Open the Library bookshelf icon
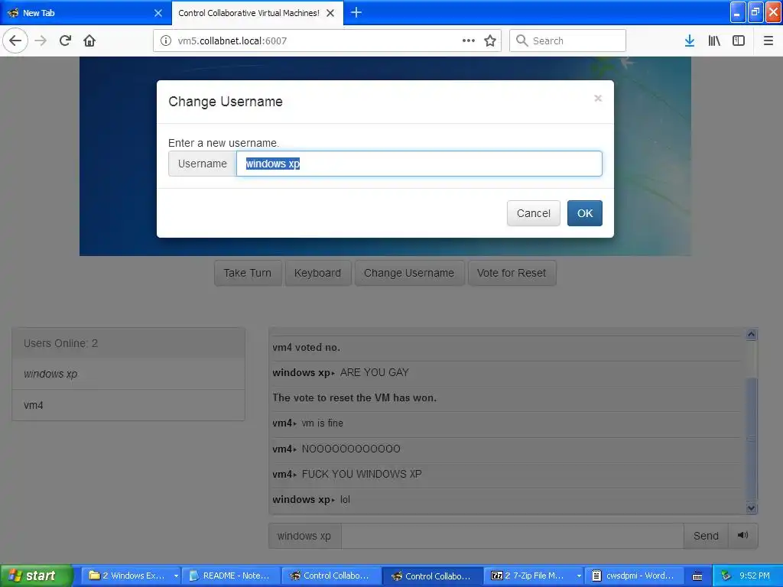Screen dimensions: 783x587 [714, 41]
